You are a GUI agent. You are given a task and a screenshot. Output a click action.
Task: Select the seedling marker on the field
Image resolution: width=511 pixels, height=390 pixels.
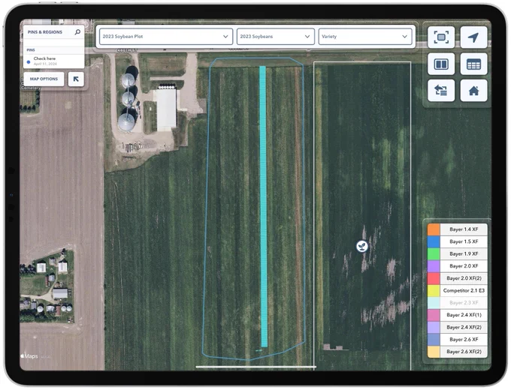click(361, 246)
